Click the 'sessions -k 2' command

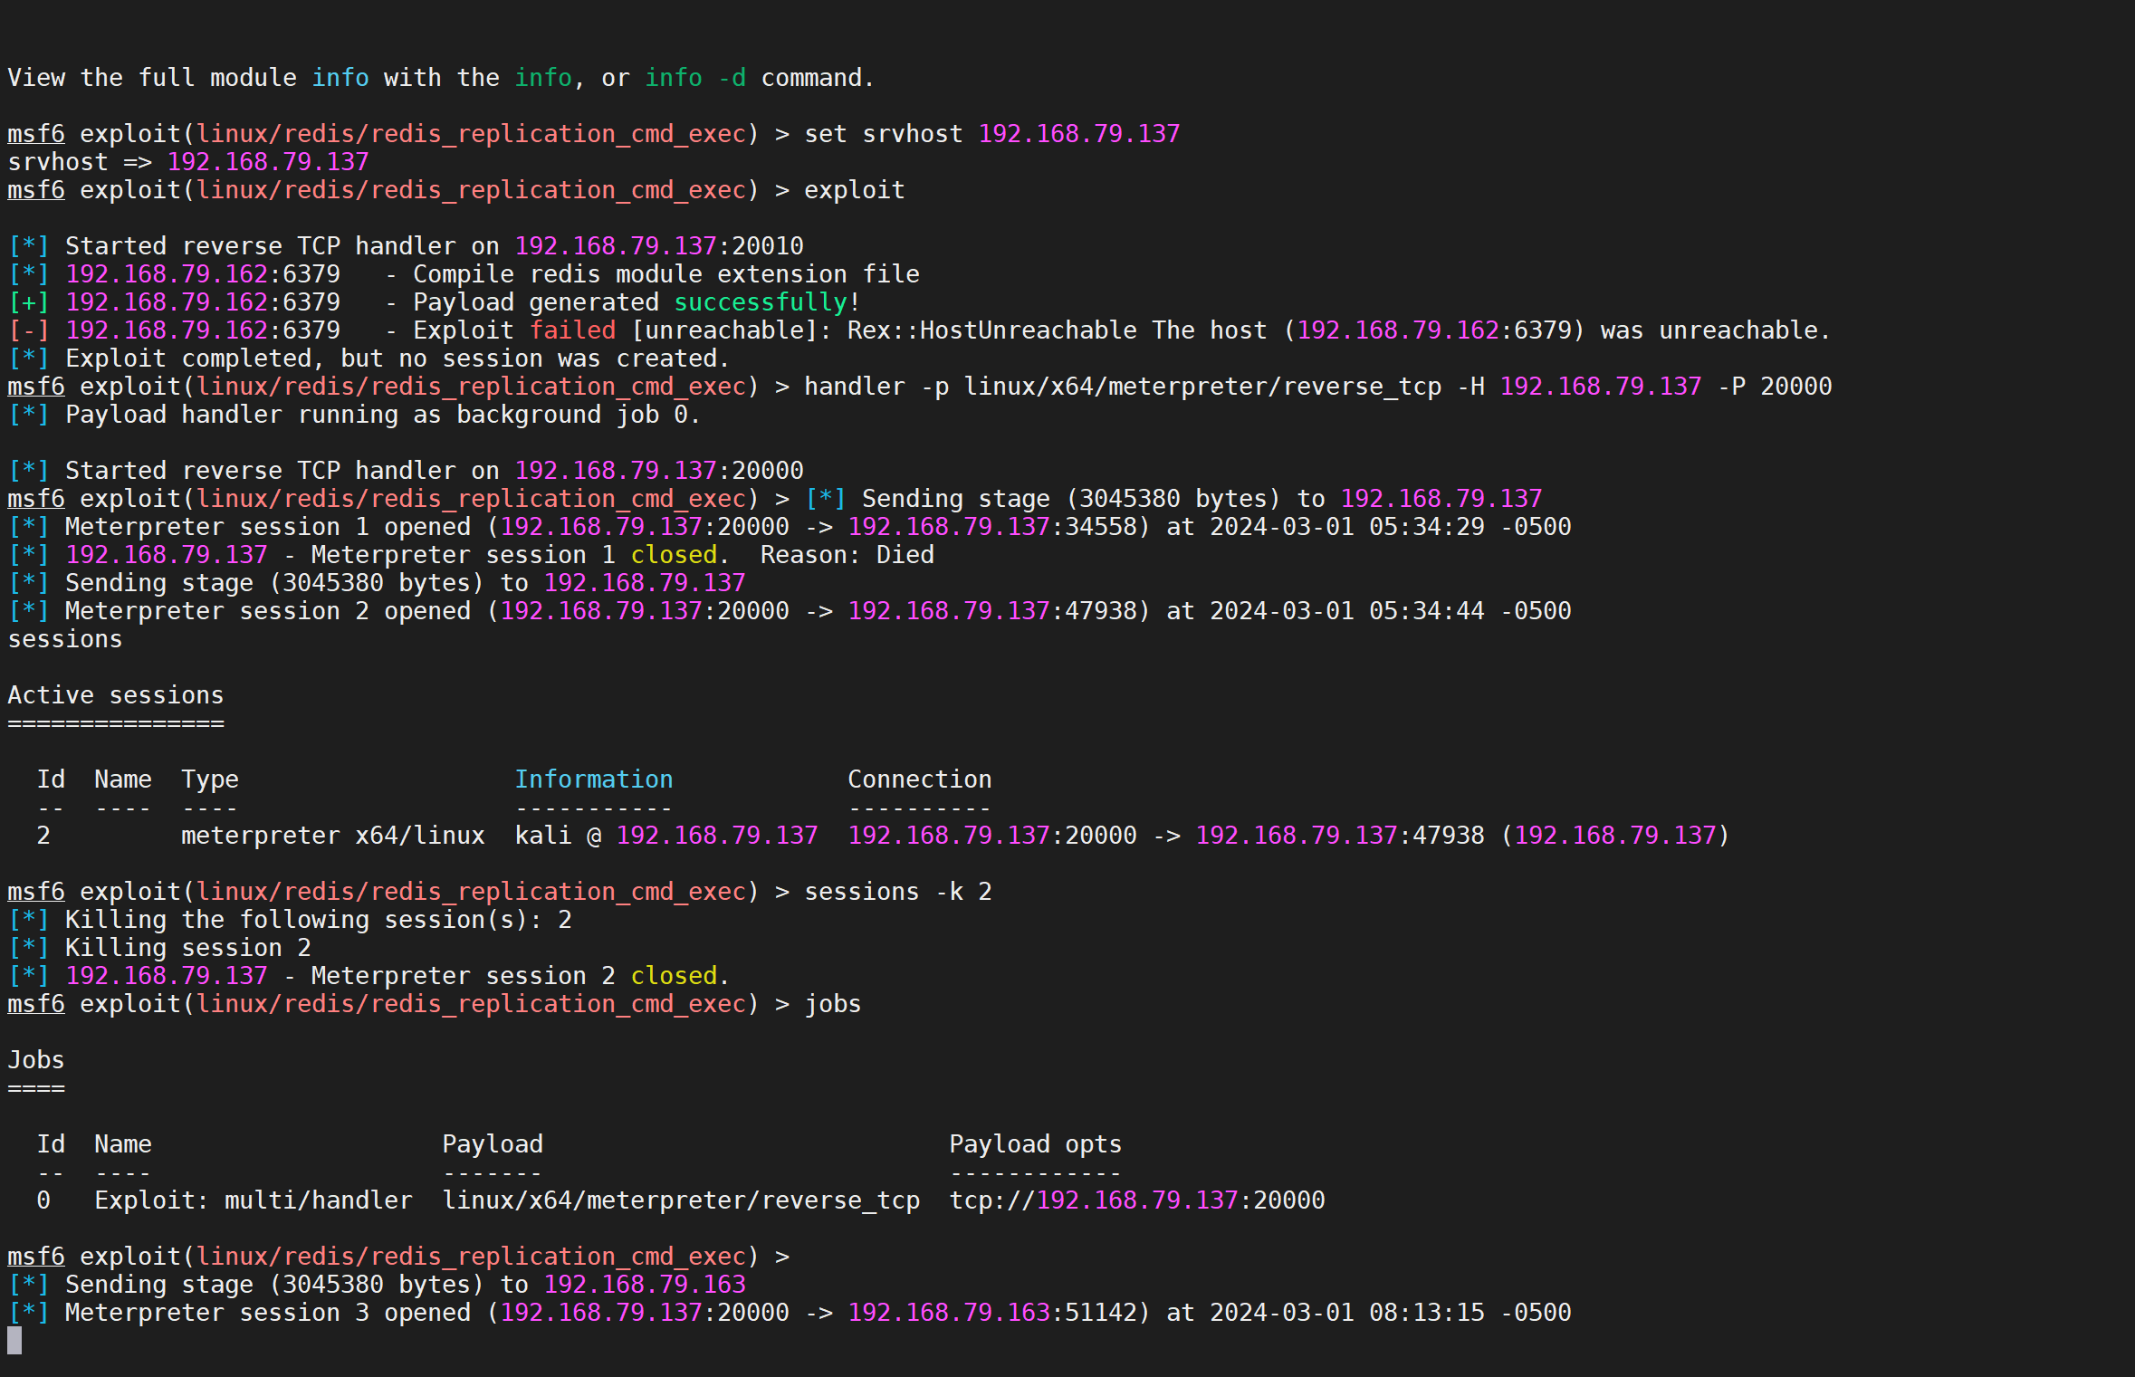click(x=897, y=892)
